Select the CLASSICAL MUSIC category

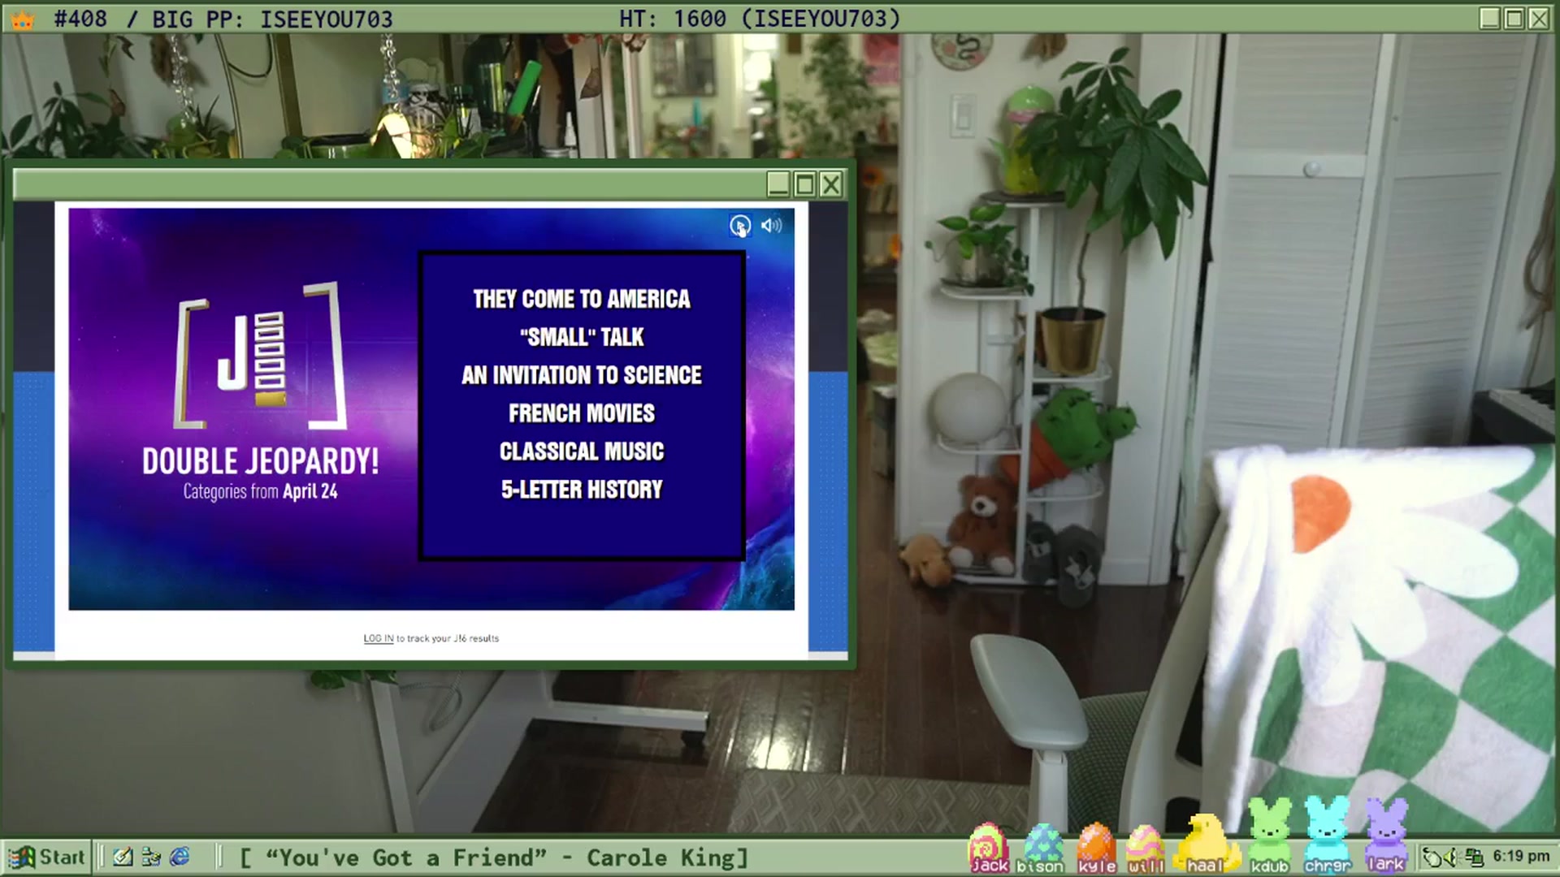[582, 451]
